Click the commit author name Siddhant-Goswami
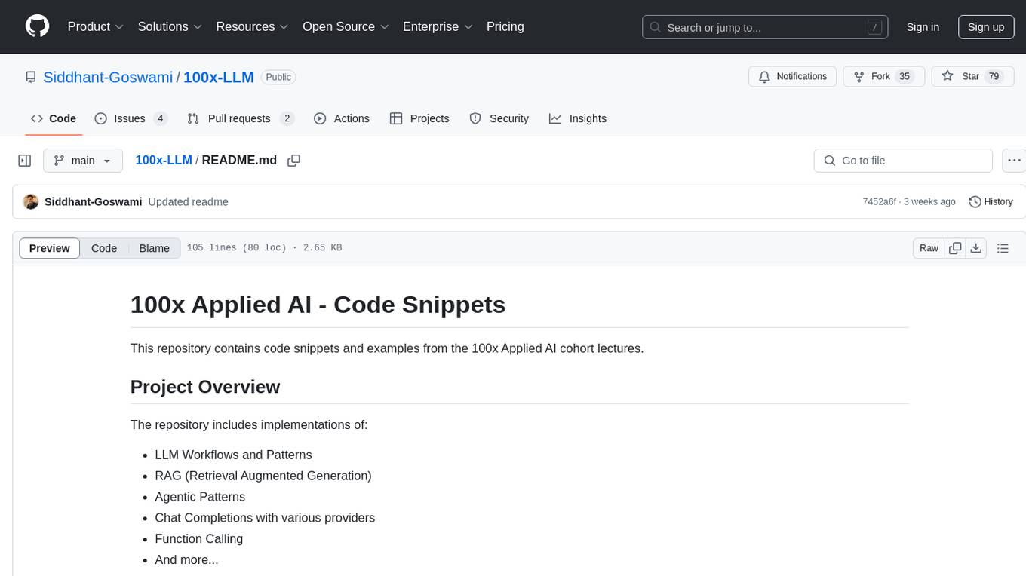The height and width of the screenshot is (576, 1026). [94, 201]
